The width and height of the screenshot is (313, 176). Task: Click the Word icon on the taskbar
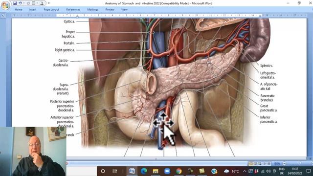(132, 171)
